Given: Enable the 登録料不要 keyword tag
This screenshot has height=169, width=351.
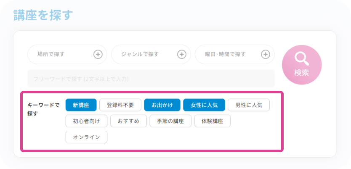Looking at the screenshot, I should coord(120,105).
